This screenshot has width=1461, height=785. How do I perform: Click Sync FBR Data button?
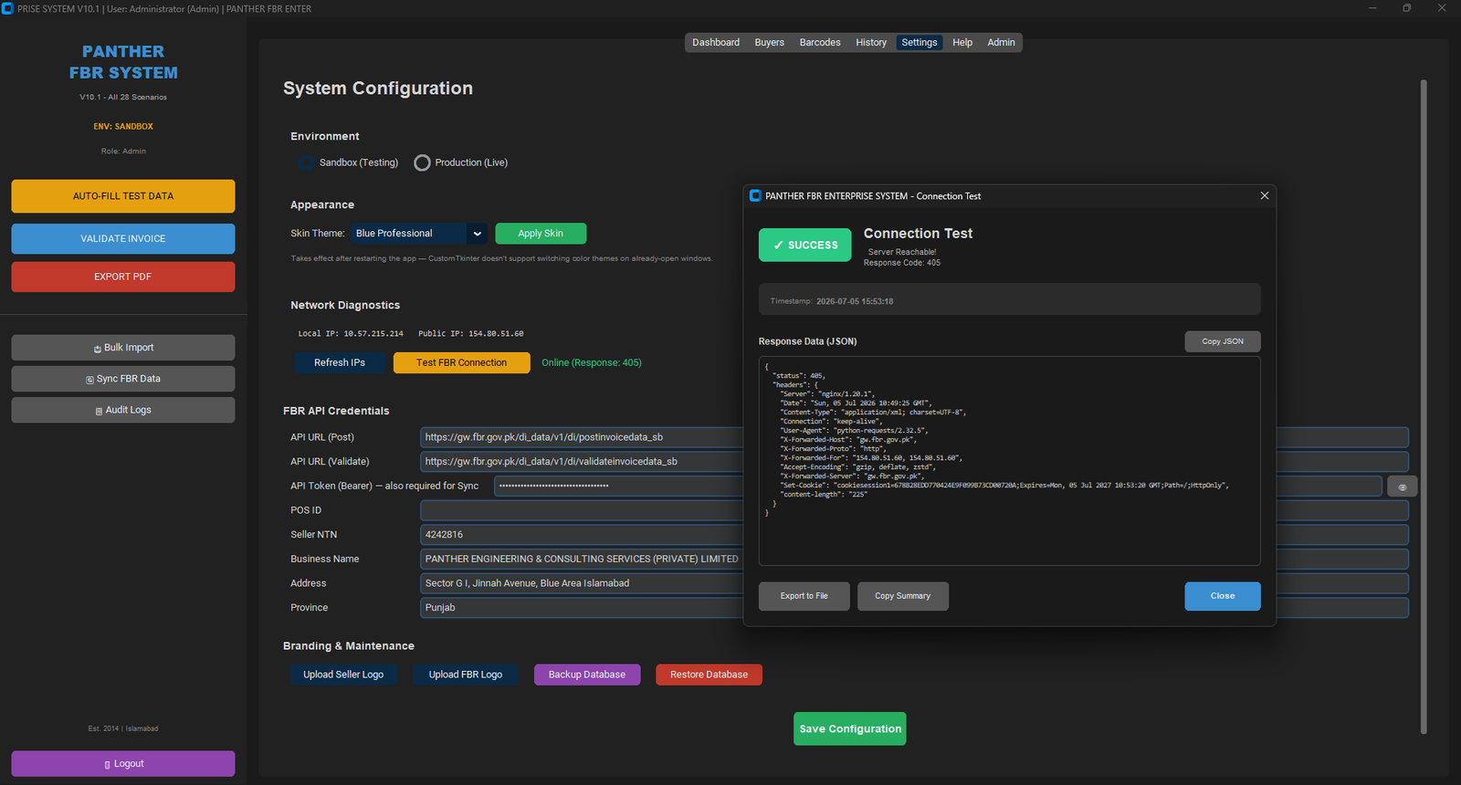[x=123, y=379]
